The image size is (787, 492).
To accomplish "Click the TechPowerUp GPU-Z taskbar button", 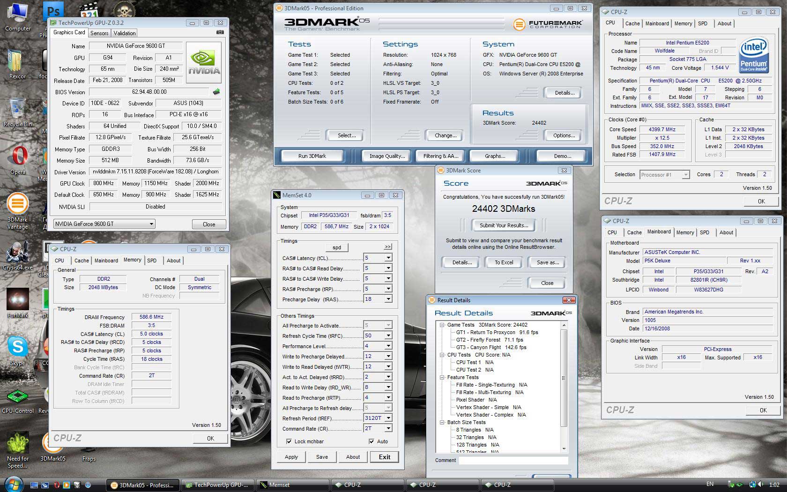I will pos(217,485).
